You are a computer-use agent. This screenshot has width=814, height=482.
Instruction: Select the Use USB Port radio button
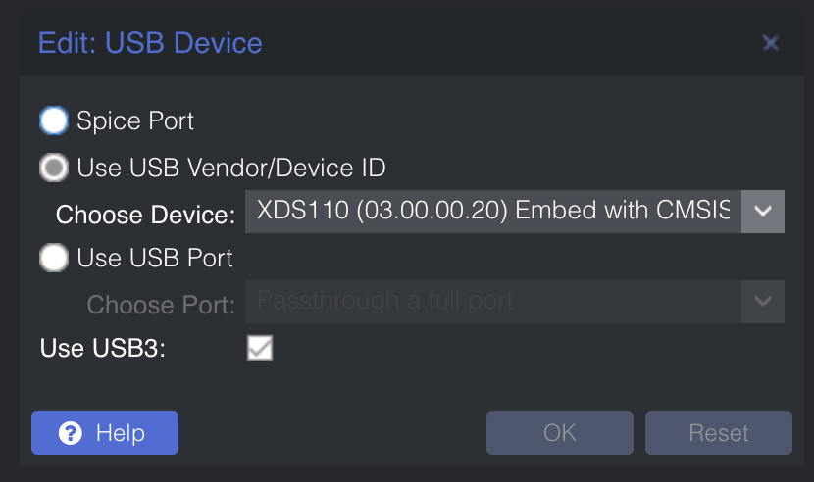pos(54,258)
